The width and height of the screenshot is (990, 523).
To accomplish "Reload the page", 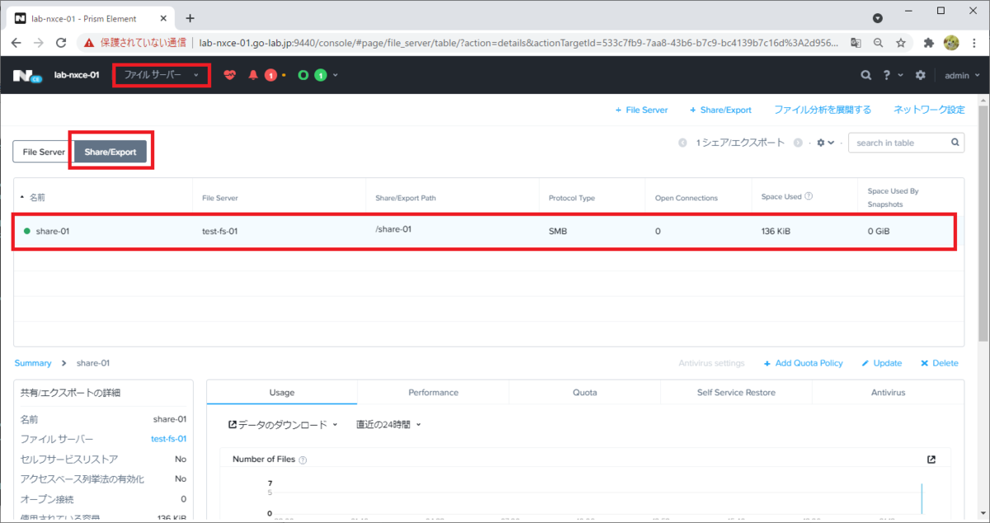I will [x=61, y=42].
